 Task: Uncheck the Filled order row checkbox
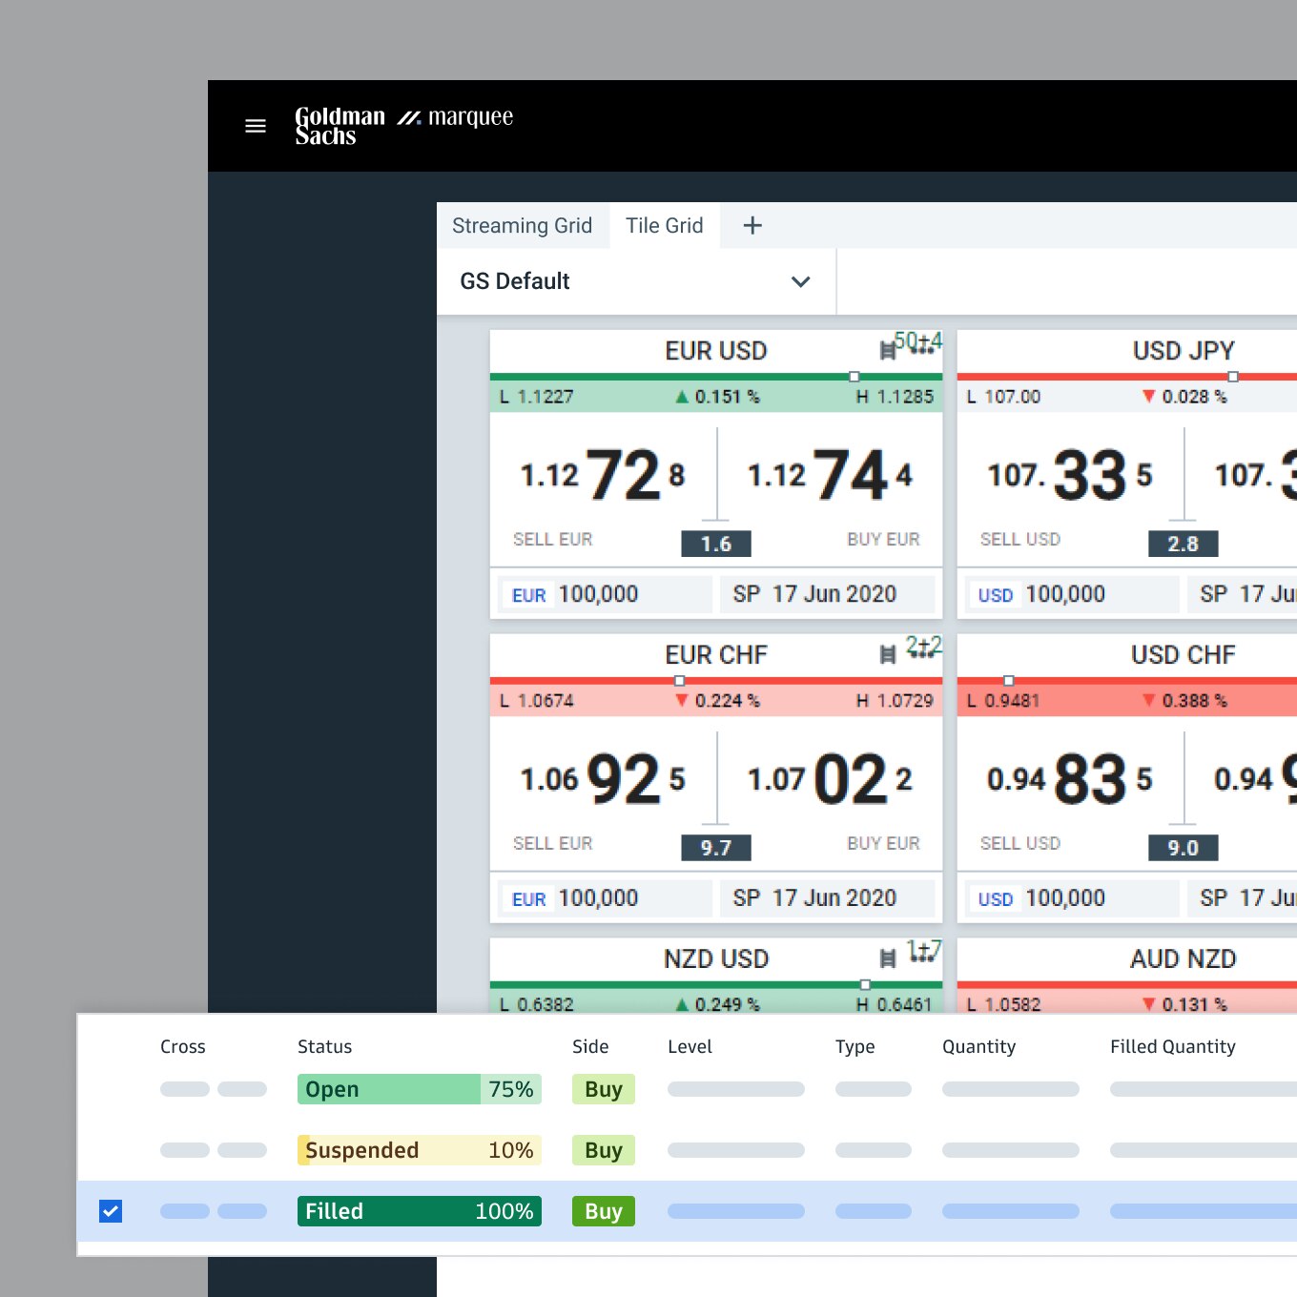111,1211
